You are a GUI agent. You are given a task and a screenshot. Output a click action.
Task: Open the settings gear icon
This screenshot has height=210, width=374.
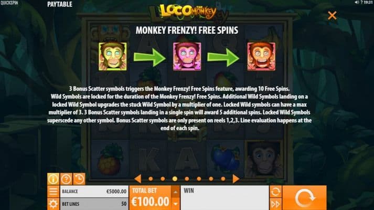click(x=53, y=204)
